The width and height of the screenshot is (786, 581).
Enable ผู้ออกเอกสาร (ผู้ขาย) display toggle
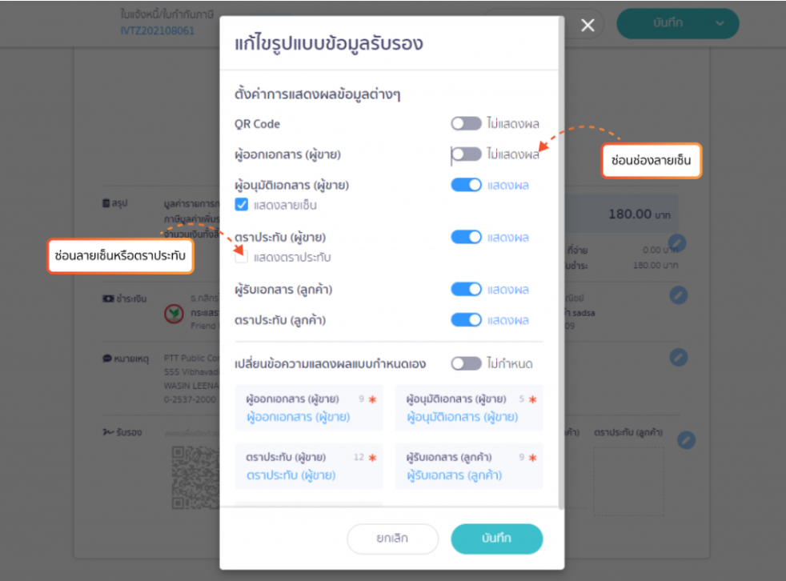[466, 154]
